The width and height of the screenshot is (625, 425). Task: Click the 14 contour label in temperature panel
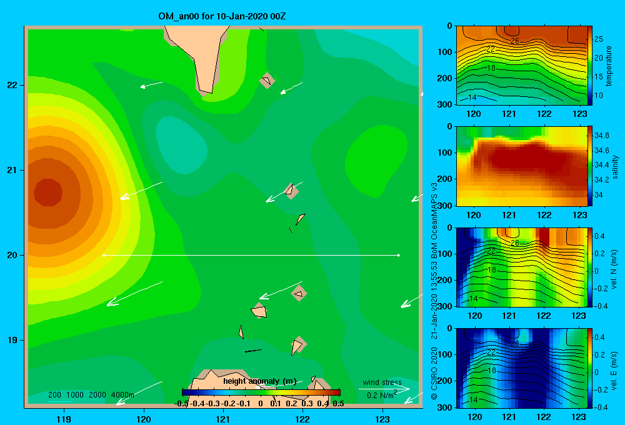(472, 97)
